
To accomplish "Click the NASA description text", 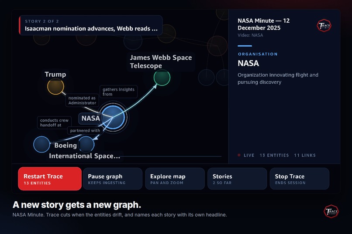I will point(278,78).
